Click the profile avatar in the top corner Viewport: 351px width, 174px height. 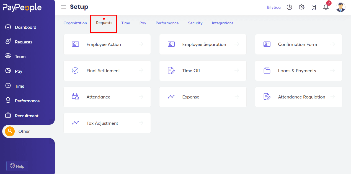pos(340,7)
